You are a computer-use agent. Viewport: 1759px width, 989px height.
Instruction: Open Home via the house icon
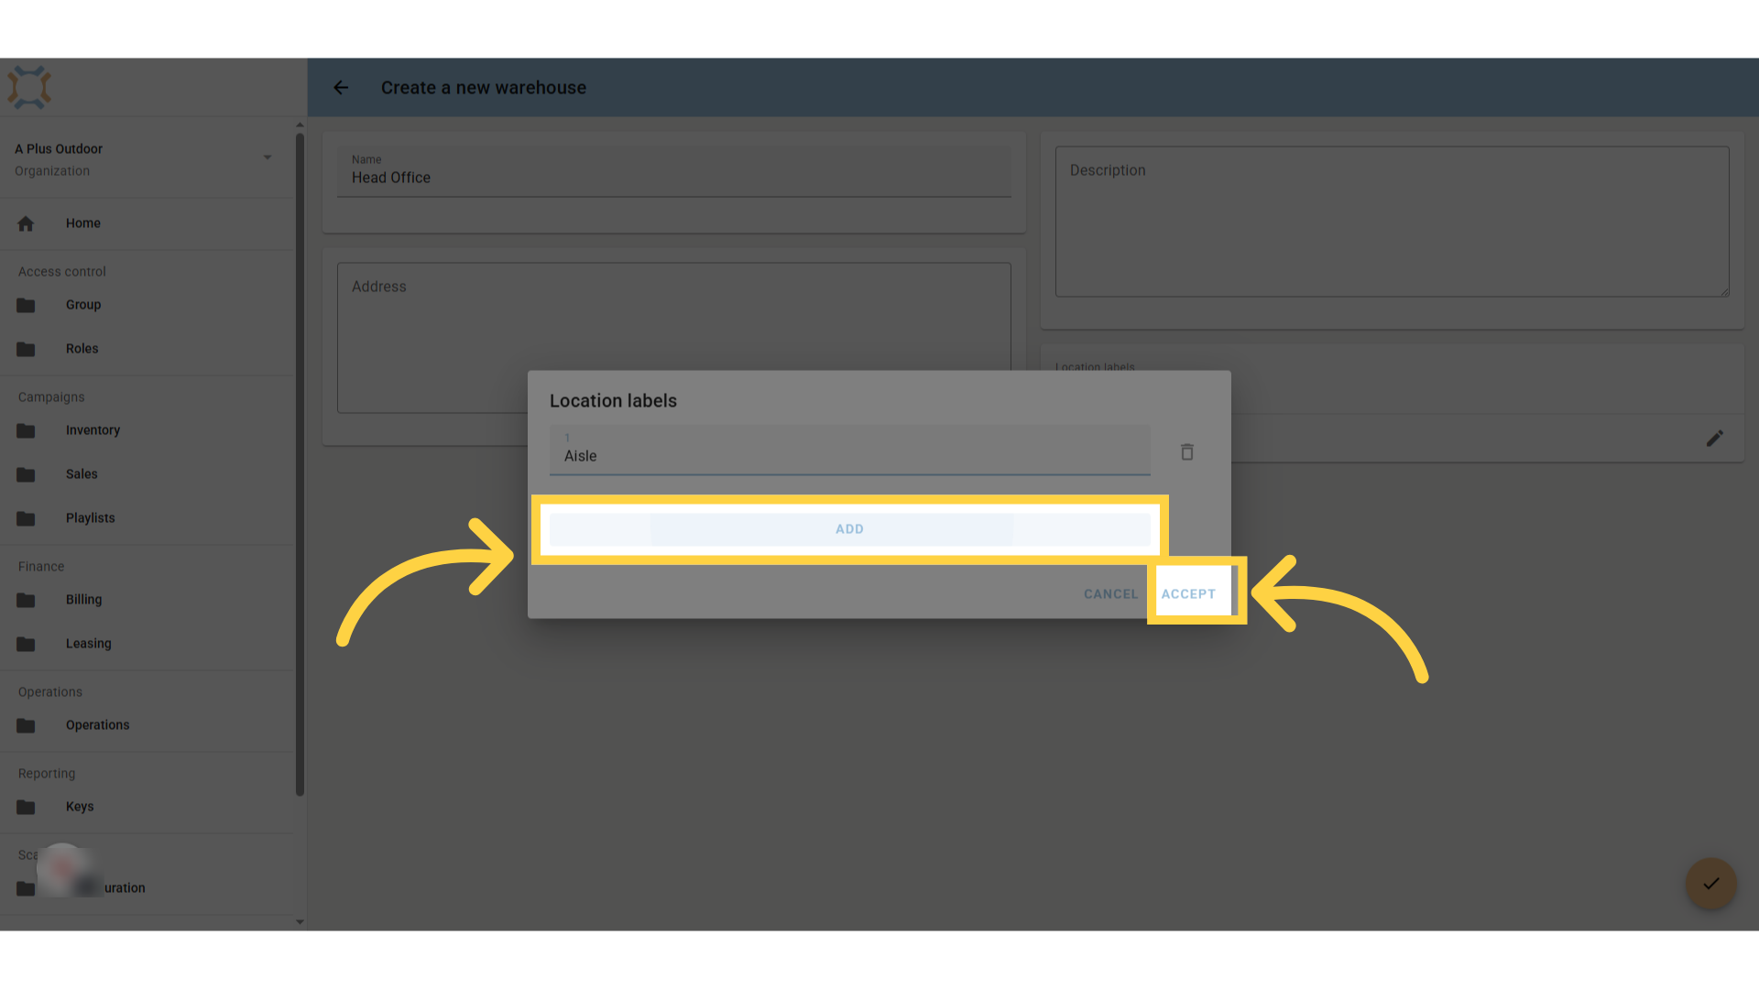point(26,223)
